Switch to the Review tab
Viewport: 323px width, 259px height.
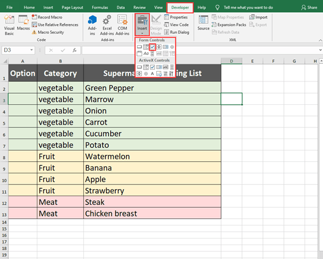point(139,8)
